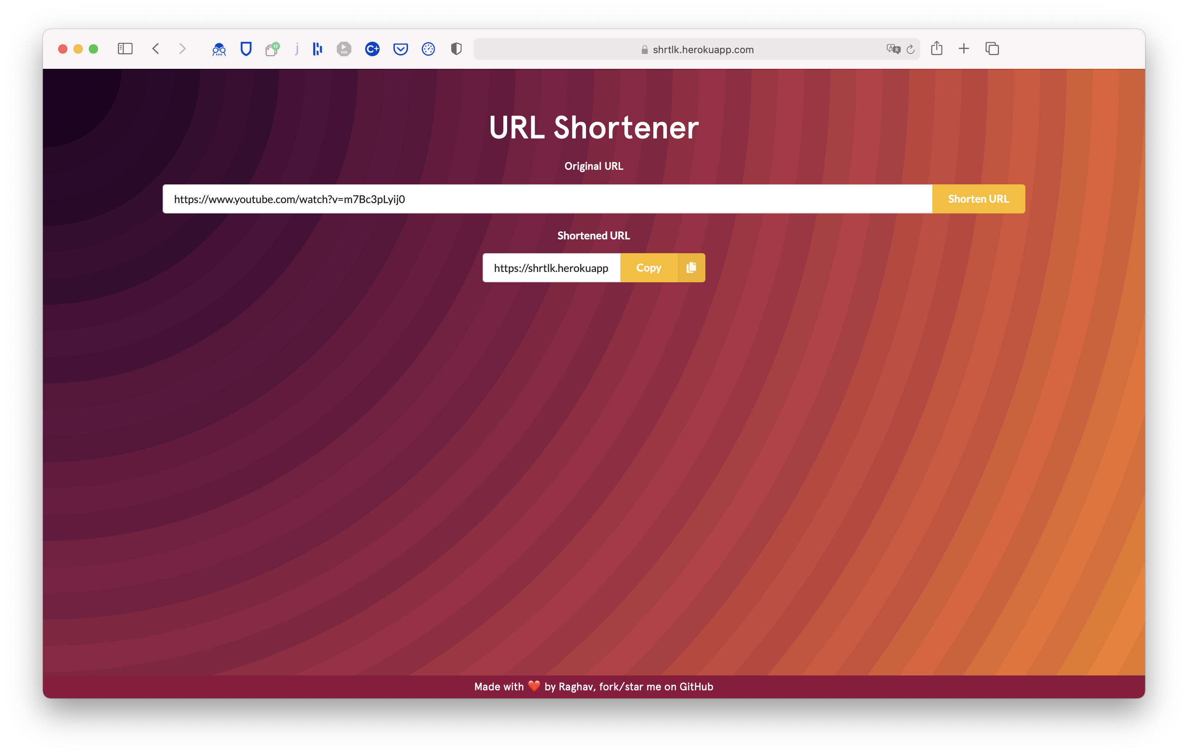Click the shortened URL output field
The height and width of the screenshot is (755, 1188).
pyautogui.click(x=551, y=268)
